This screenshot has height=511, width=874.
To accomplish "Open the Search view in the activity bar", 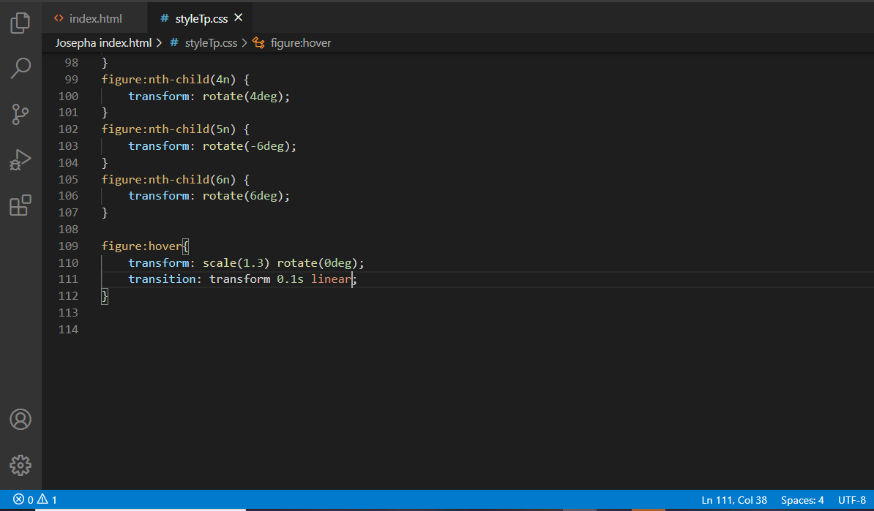I will click(x=20, y=69).
